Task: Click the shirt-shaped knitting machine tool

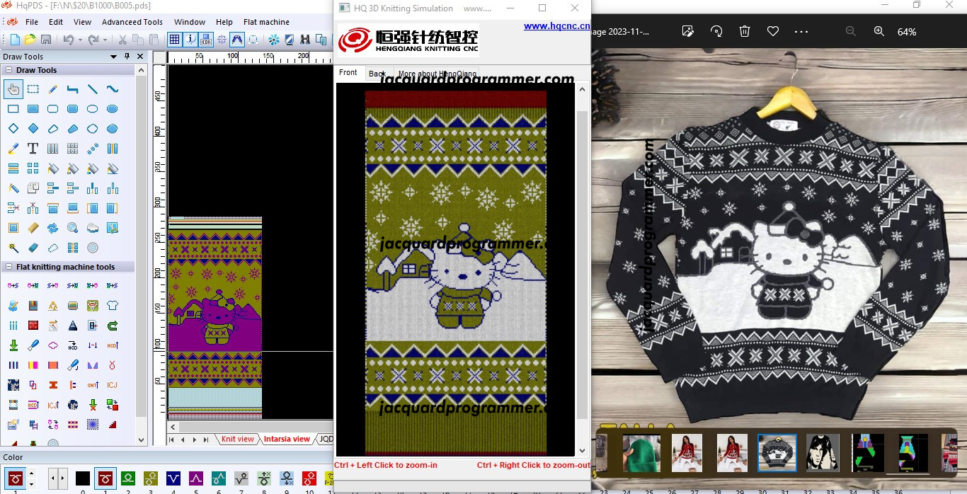Action: point(112,306)
